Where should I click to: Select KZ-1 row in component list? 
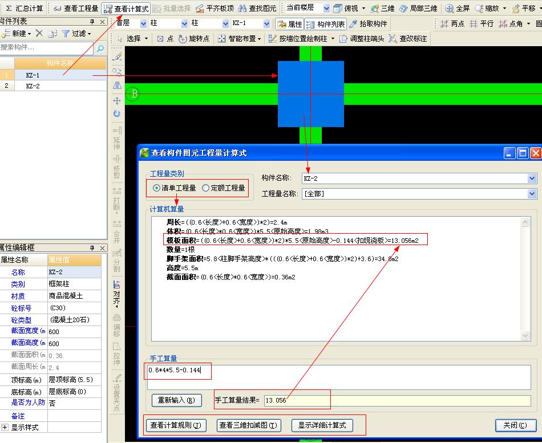tap(53, 75)
